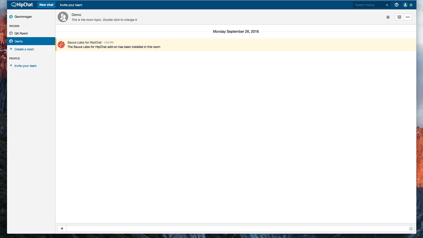The image size is (423, 238).
Task: Focus the message input box
Action: (x=237, y=229)
